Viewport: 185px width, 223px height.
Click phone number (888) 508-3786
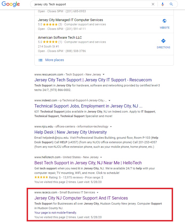point(76,51)
